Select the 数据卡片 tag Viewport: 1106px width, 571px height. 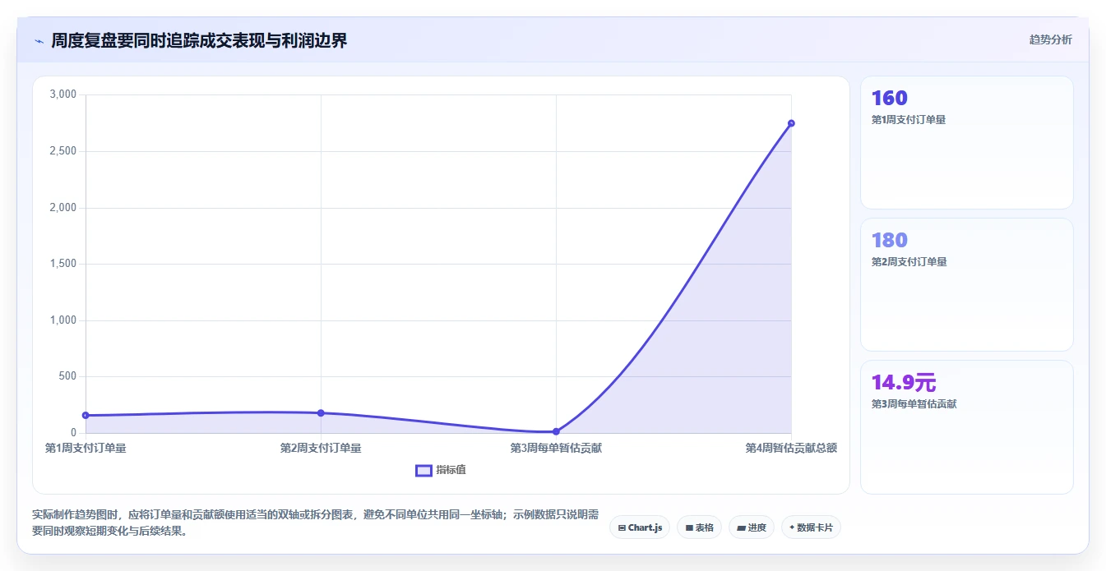(811, 527)
